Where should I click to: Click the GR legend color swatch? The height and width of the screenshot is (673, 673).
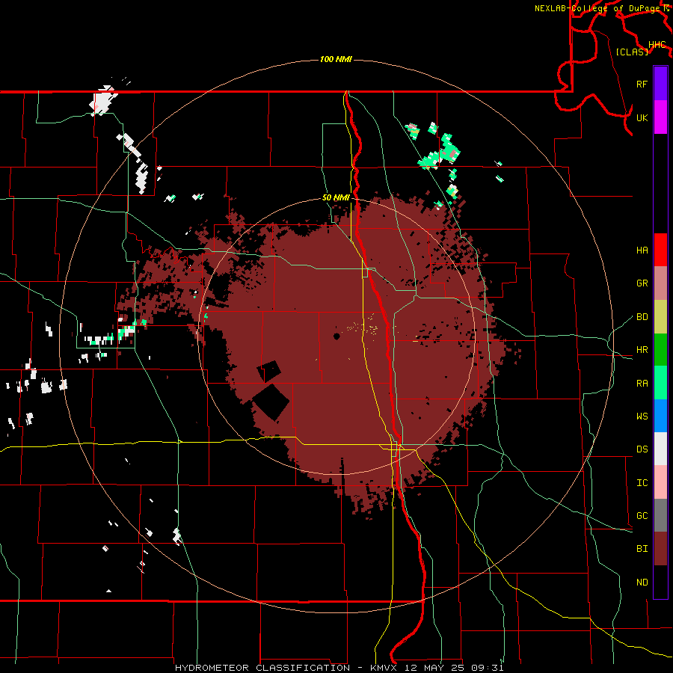660,283
